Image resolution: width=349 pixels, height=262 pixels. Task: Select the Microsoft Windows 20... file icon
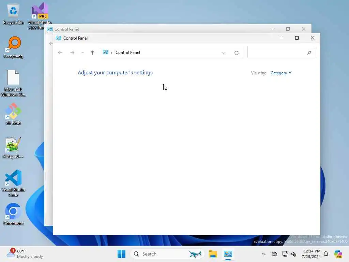pyautogui.click(x=13, y=83)
